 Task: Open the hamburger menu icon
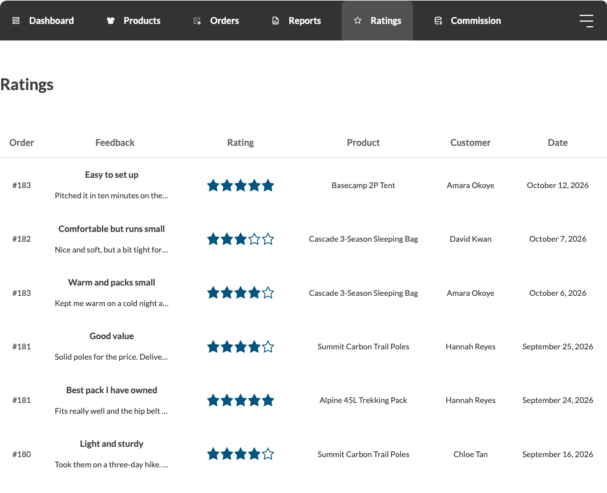(586, 21)
